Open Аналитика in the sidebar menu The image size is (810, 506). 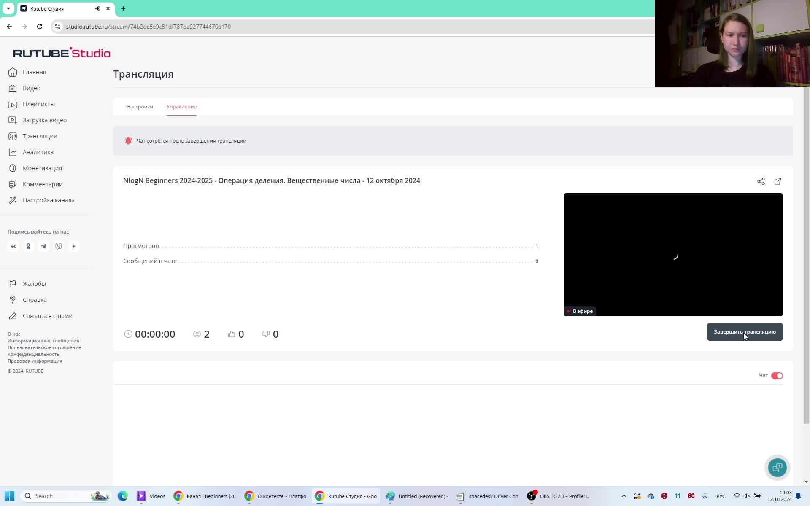[x=38, y=152]
